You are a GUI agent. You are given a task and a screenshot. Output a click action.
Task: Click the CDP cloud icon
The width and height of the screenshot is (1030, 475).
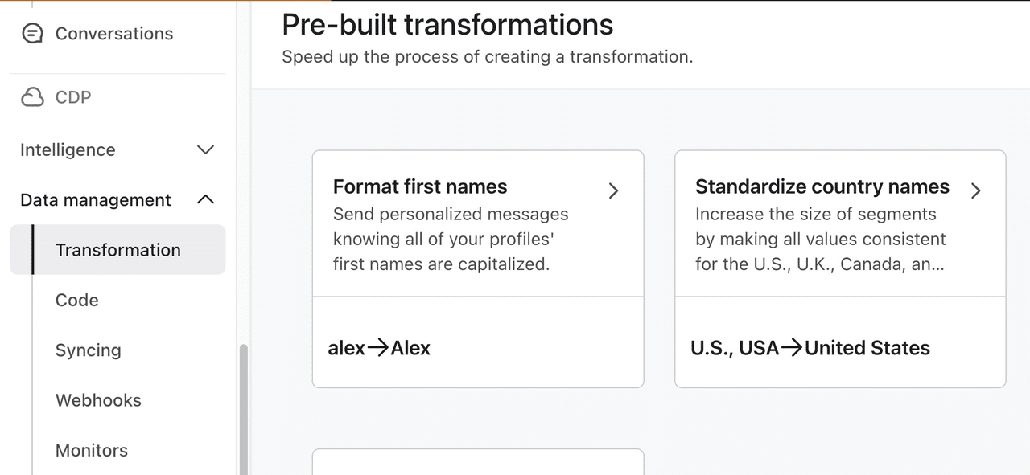[31, 96]
